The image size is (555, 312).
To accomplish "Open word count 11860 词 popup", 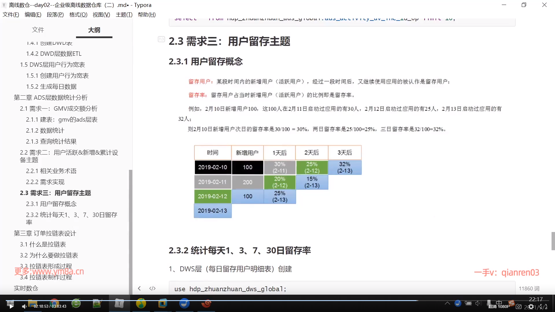I will (529, 289).
